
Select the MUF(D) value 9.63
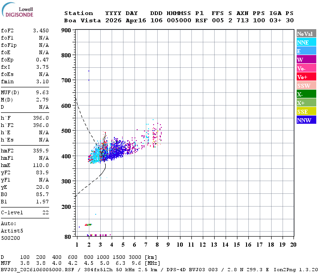pos(42,92)
